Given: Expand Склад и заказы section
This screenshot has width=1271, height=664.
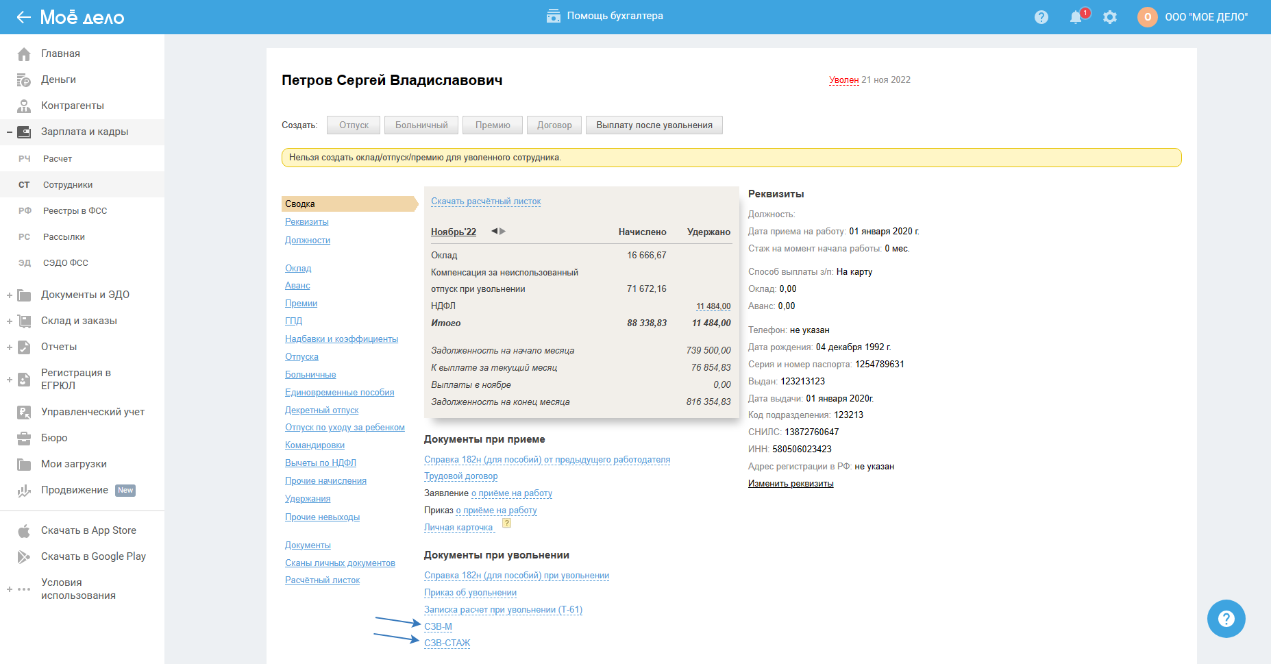Looking at the screenshot, I should [x=10, y=321].
